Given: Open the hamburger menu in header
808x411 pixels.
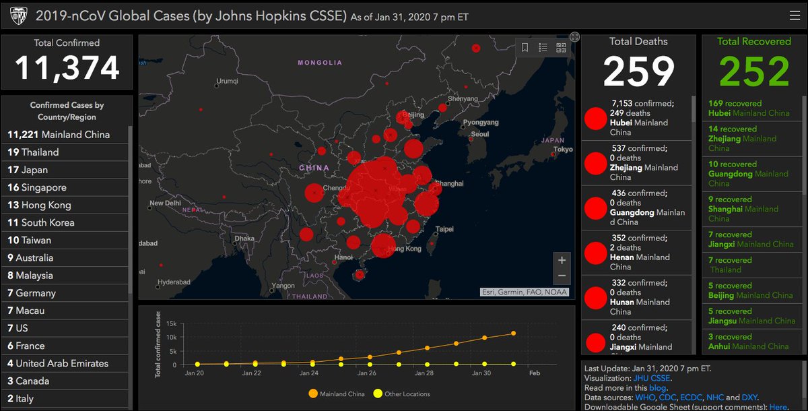Looking at the screenshot, I should pyautogui.click(x=795, y=15).
